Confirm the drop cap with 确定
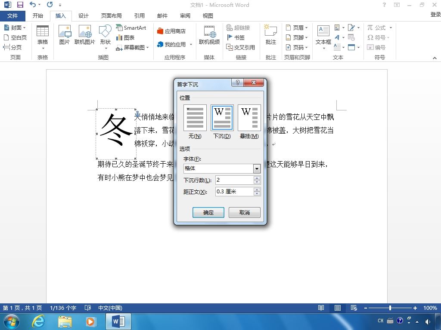Image resolution: width=441 pixels, height=330 pixels. pos(208,212)
